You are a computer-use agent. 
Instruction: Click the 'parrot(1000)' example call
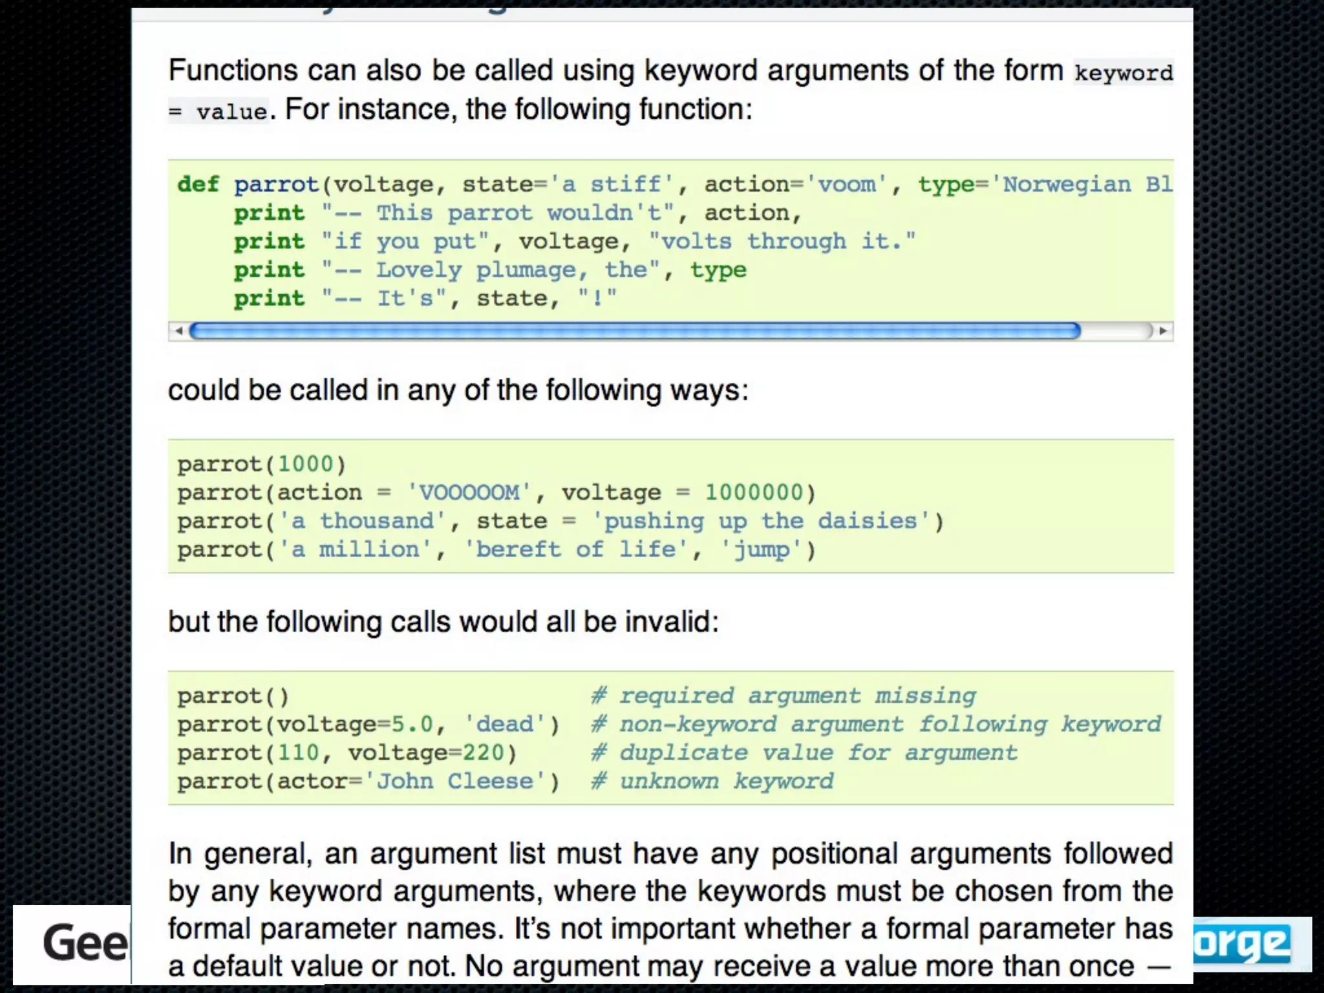coord(262,464)
